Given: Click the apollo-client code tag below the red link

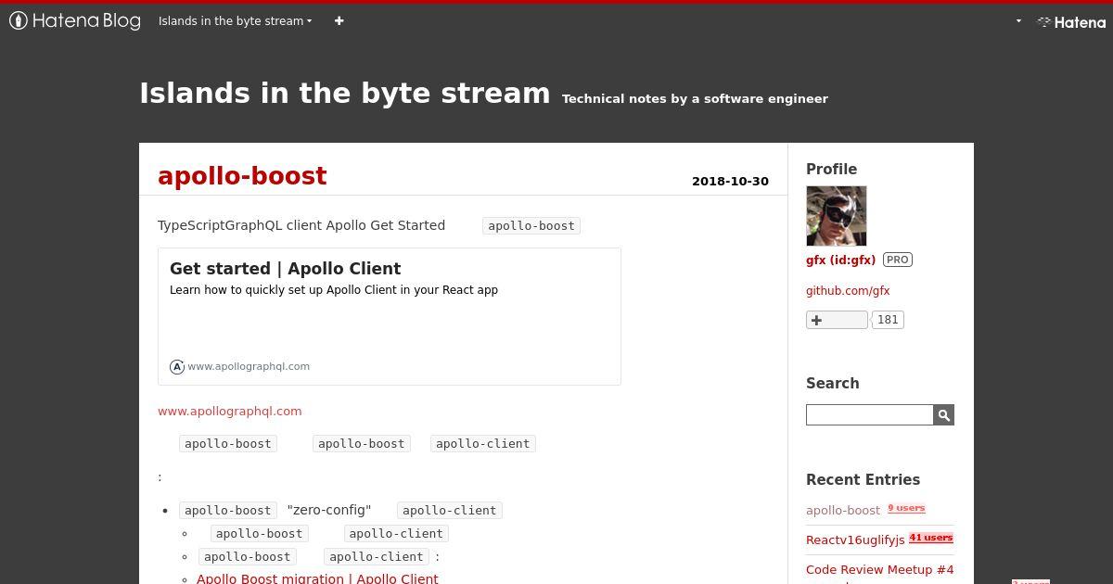Looking at the screenshot, I should coord(483,443).
